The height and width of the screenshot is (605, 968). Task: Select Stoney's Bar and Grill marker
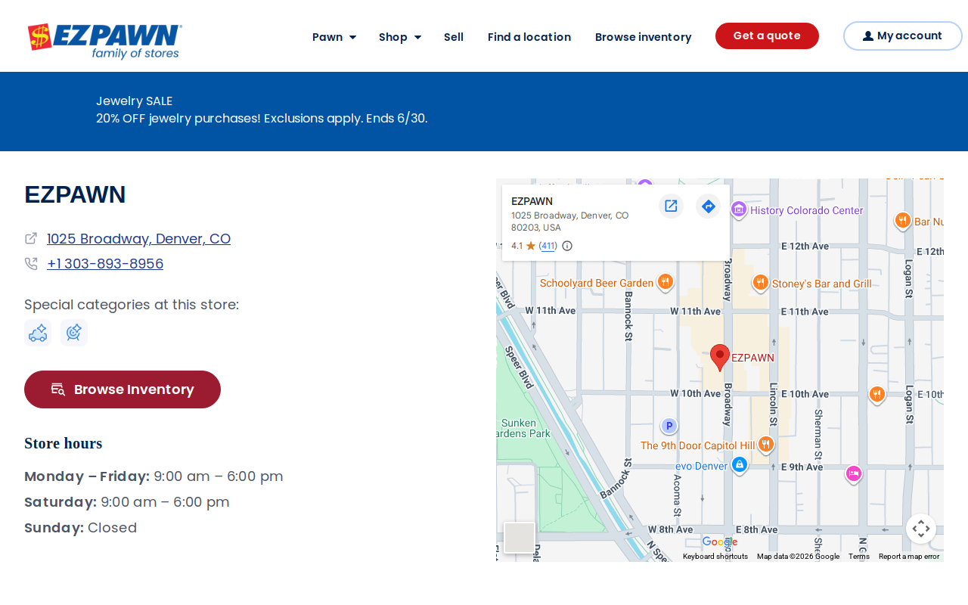[761, 283]
